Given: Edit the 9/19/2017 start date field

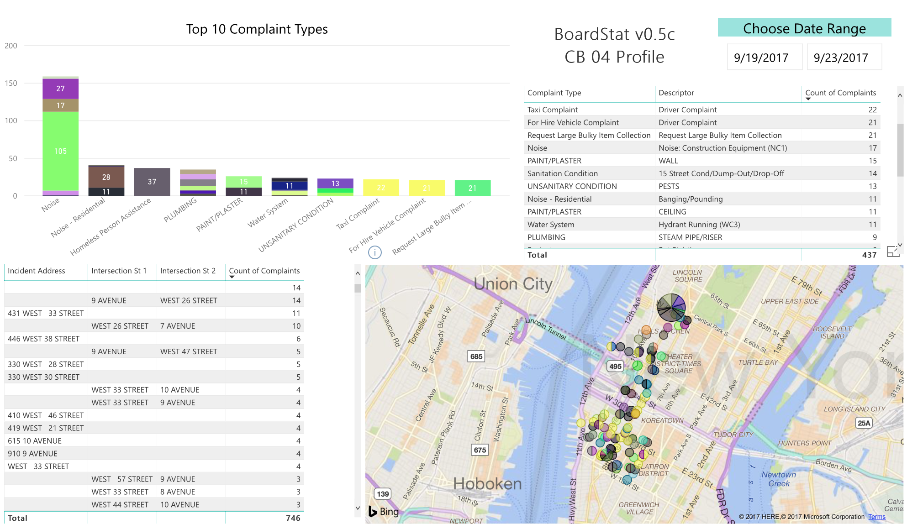Looking at the screenshot, I should click(x=765, y=57).
